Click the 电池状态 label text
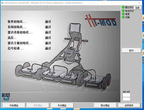The height and width of the screenshot is (110, 144). point(129,11)
